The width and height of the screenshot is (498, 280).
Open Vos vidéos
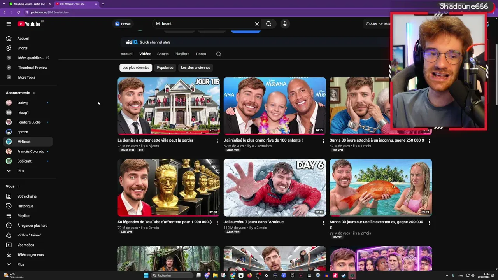(28, 245)
